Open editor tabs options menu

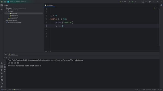pyautogui.click(x=158, y=5)
